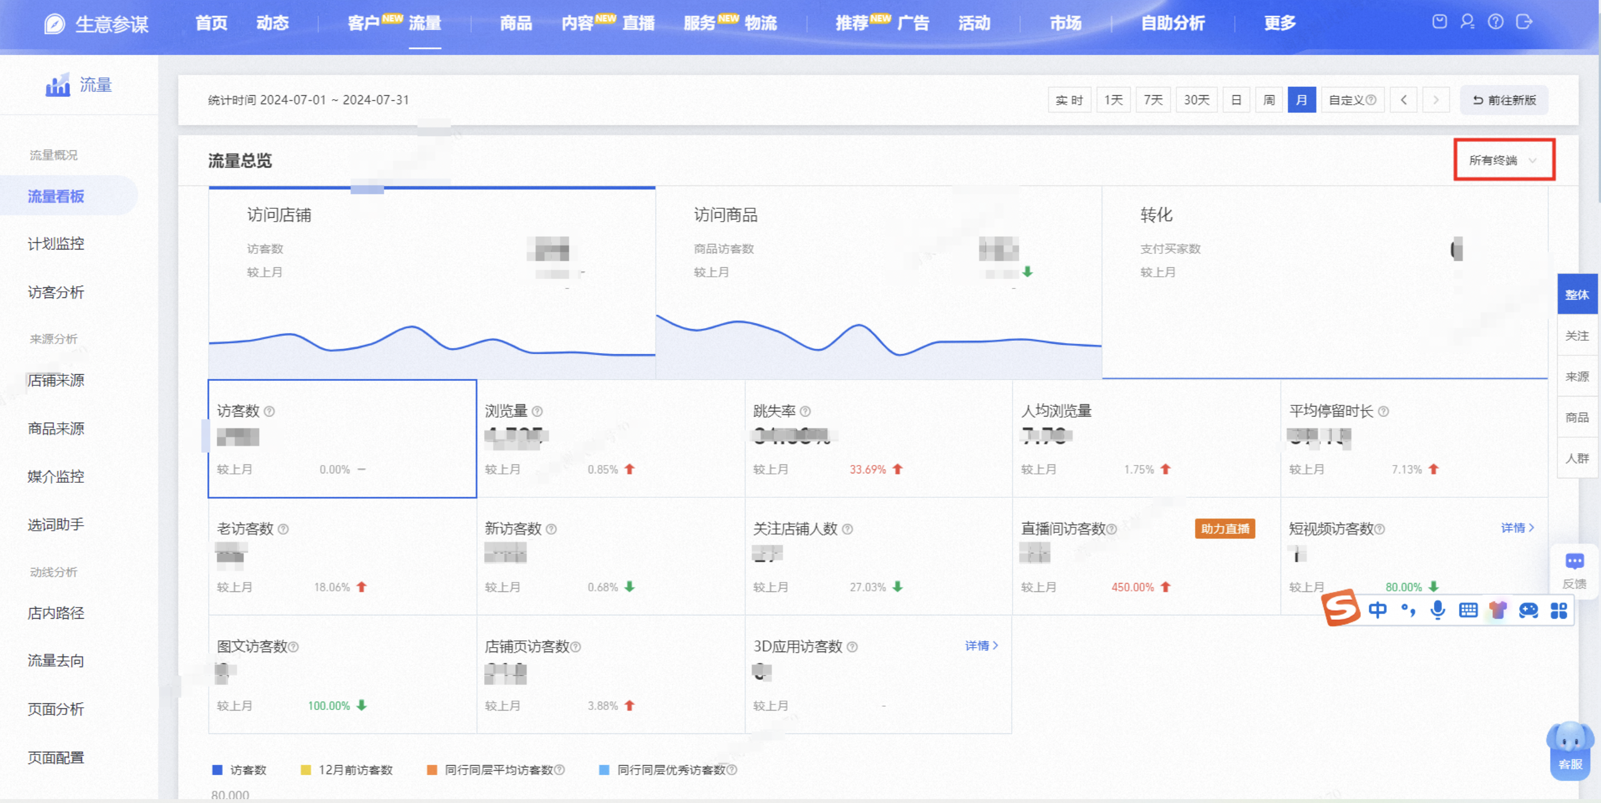The height and width of the screenshot is (803, 1601).
Task: Click the help icon next to 访客数 card title
Action: point(269,412)
